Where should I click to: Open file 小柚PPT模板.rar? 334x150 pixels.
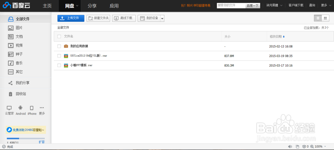click(81, 65)
